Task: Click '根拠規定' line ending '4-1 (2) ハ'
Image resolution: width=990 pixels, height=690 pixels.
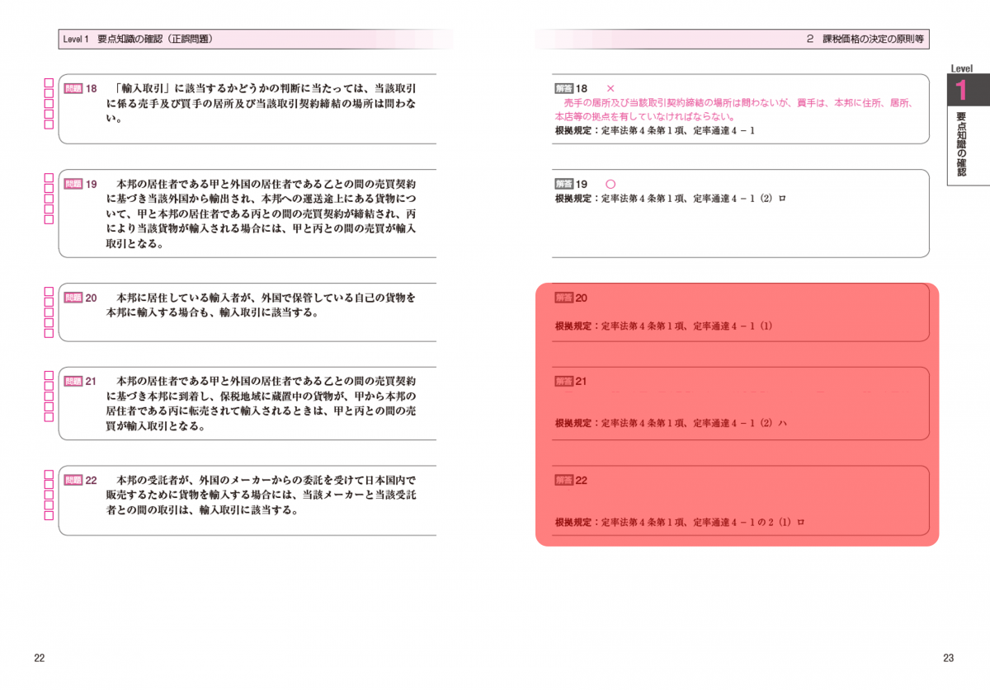Action: tap(671, 423)
